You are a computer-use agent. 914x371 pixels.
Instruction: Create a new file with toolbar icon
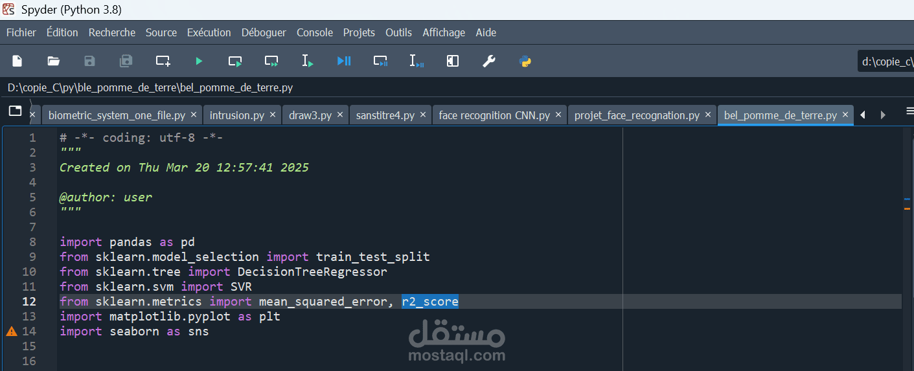[x=17, y=61]
